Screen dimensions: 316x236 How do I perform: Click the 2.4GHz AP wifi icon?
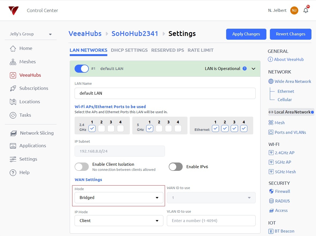(271, 153)
